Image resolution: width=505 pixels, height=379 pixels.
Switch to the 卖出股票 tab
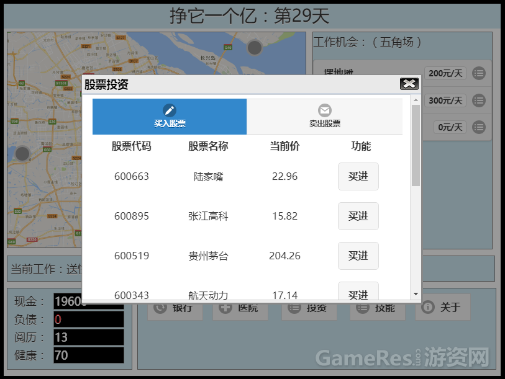(x=325, y=117)
